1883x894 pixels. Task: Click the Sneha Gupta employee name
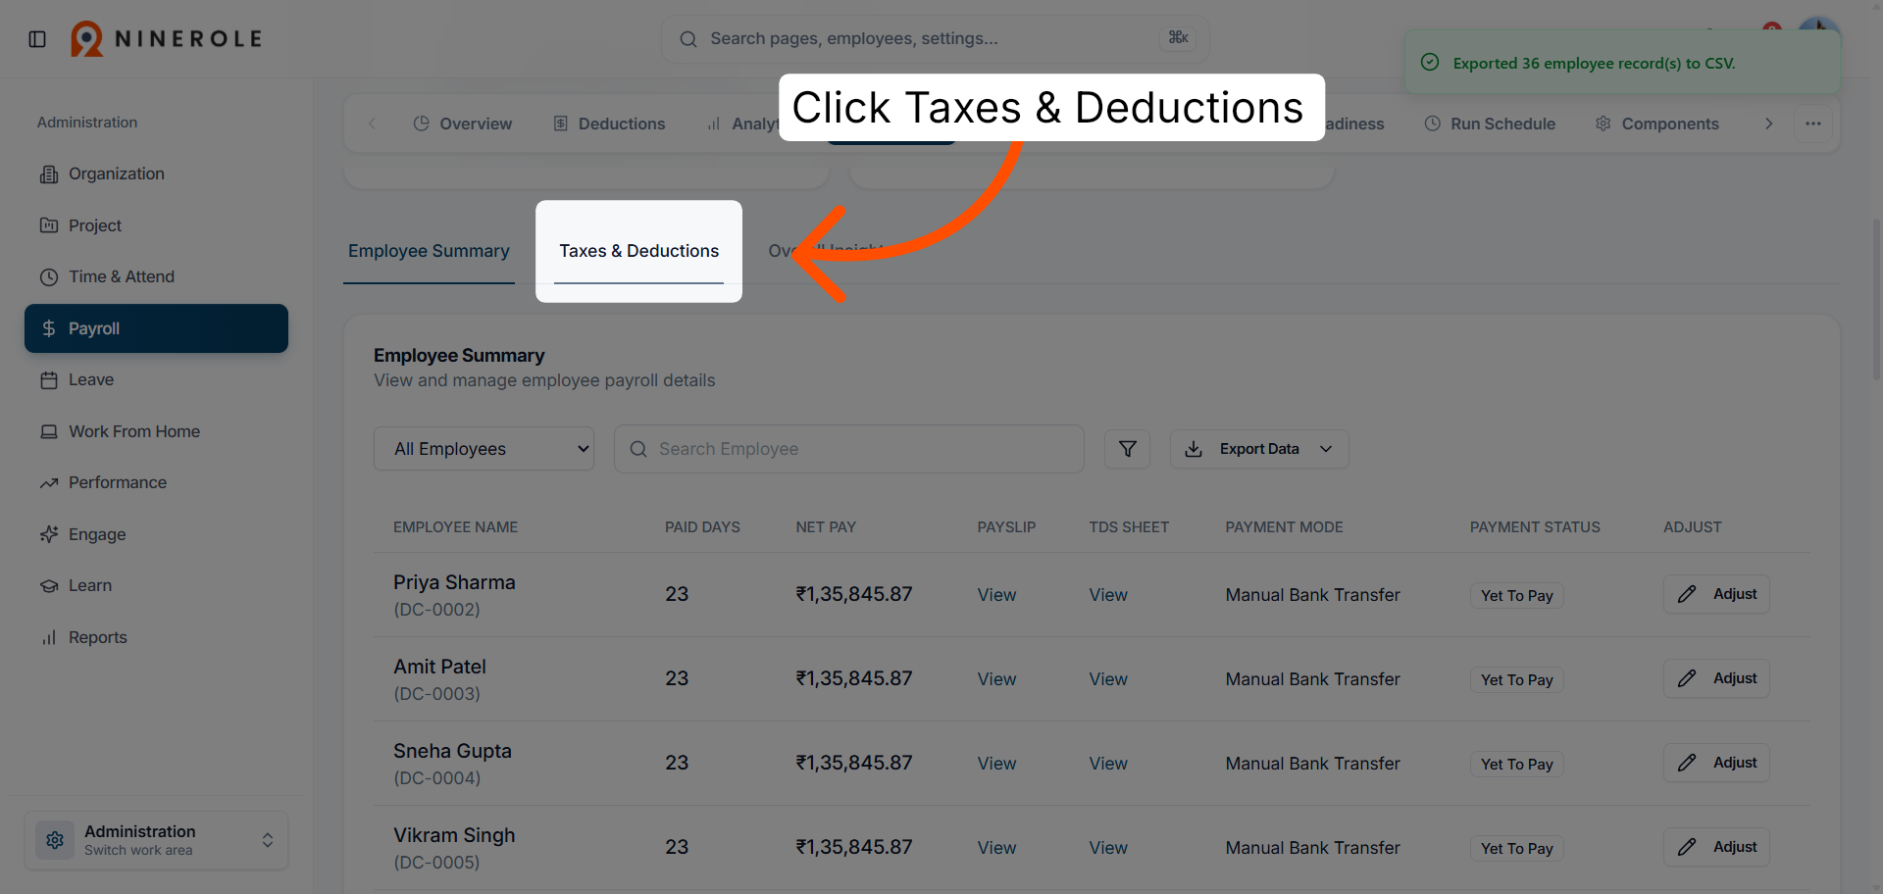point(452,751)
